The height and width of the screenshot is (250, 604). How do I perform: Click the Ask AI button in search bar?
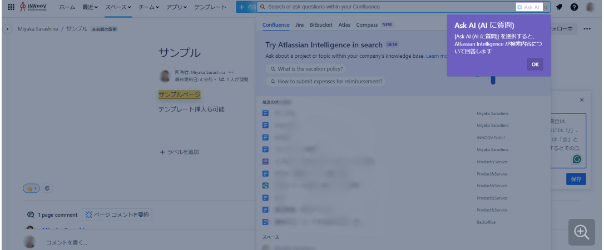[529, 7]
